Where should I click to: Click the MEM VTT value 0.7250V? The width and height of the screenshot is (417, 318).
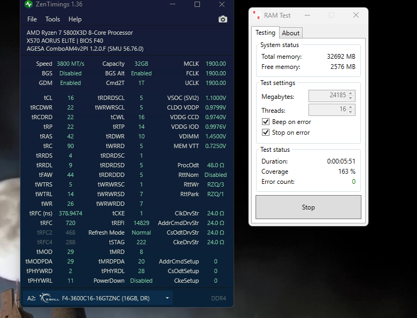tap(215, 146)
